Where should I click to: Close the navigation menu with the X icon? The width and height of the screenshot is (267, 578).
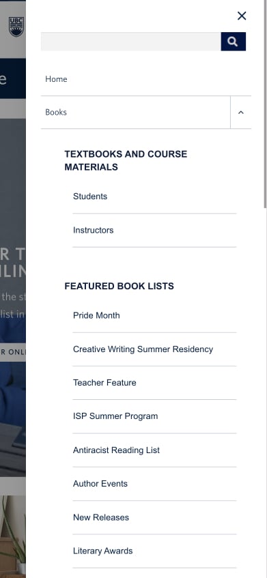pyautogui.click(x=242, y=16)
